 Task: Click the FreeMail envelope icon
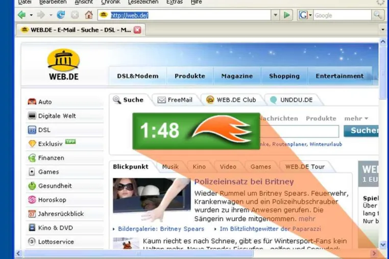[x=162, y=100]
